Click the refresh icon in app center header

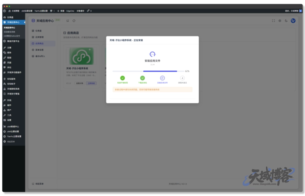point(74,21)
